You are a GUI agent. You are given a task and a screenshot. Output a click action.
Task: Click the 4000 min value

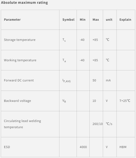pos(83,147)
